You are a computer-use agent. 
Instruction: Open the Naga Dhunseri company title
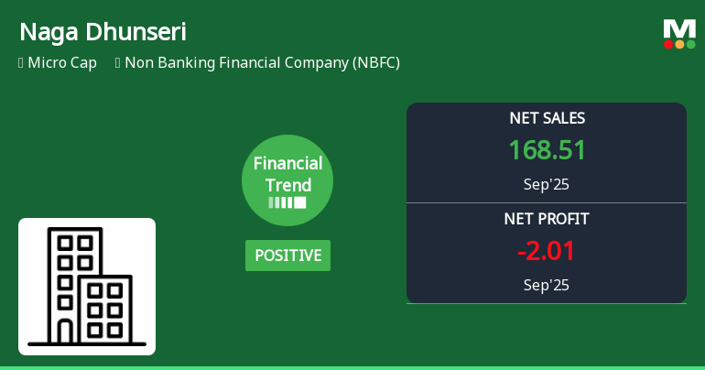click(103, 32)
